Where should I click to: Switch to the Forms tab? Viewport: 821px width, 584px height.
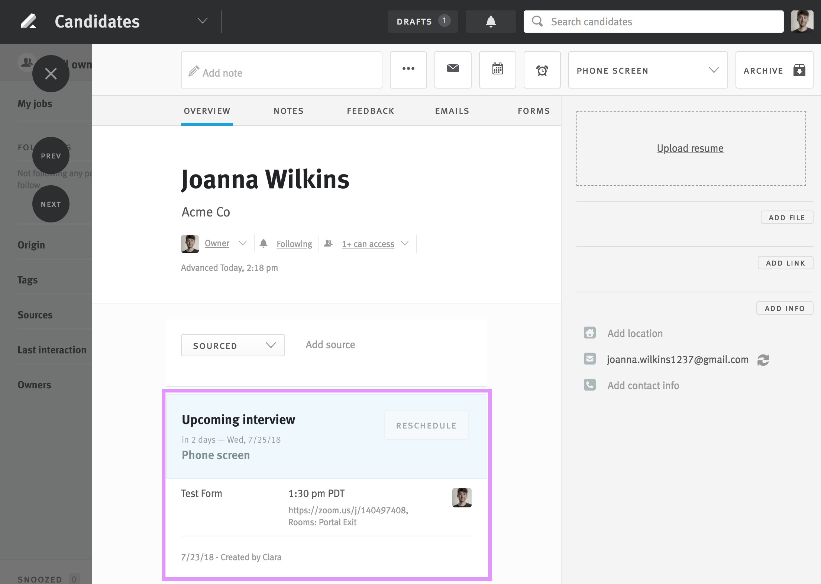click(x=534, y=111)
